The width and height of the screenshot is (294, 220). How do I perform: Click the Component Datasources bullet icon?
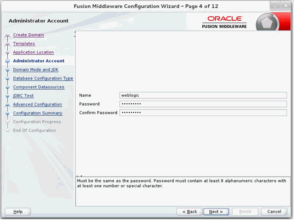click(x=7, y=87)
